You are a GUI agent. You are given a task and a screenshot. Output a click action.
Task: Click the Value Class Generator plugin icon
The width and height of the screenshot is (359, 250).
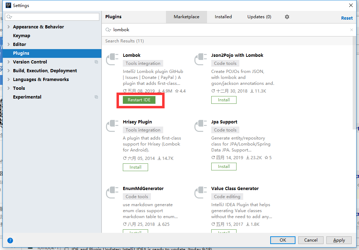point(201,192)
